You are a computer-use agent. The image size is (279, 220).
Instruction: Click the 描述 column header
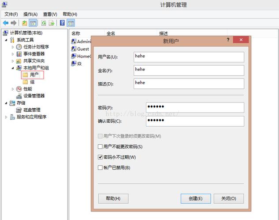click(164, 33)
